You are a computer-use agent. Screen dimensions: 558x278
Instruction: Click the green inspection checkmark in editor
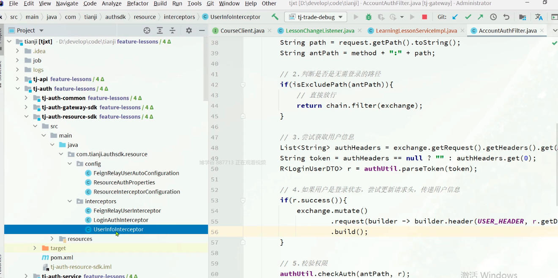click(554, 43)
